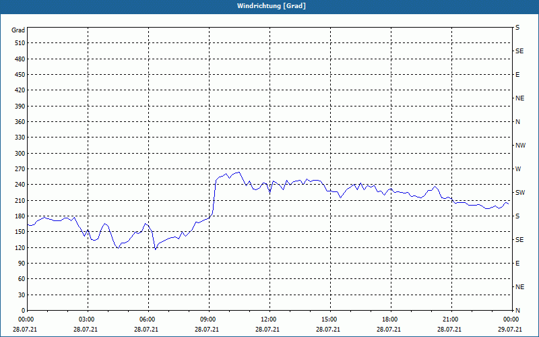This screenshot has height=337, width=539.
Task: Select the 210 value on the degree axis
Action: pyautogui.click(x=20, y=200)
